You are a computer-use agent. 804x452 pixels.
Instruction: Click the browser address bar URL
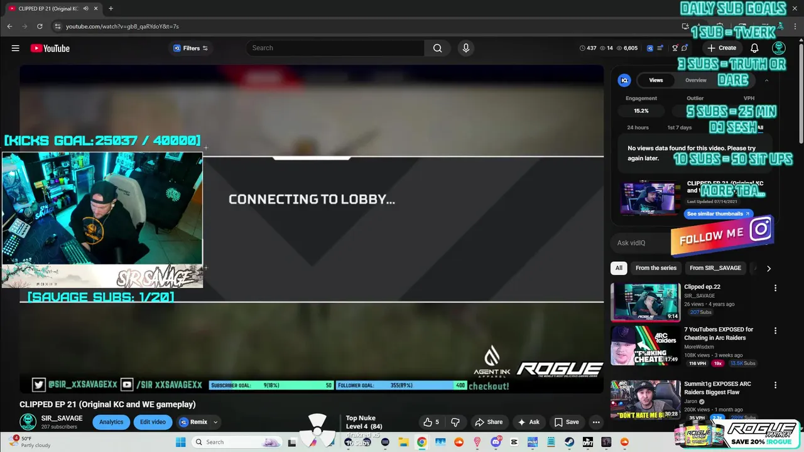coord(122,26)
